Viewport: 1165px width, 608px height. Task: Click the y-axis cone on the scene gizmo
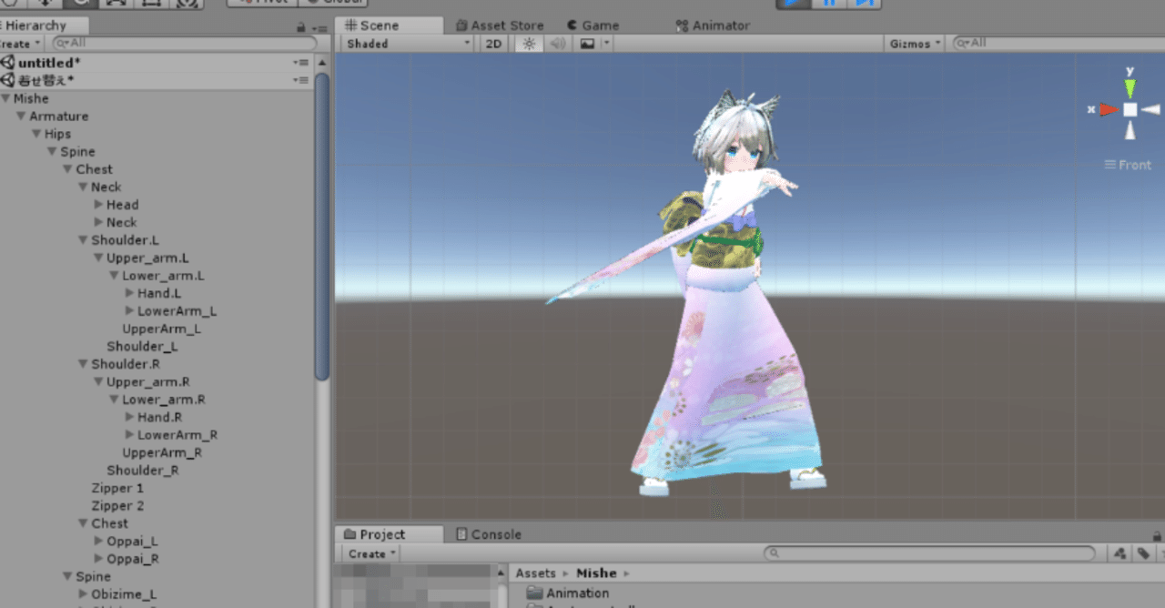pyautogui.click(x=1129, y=87)
